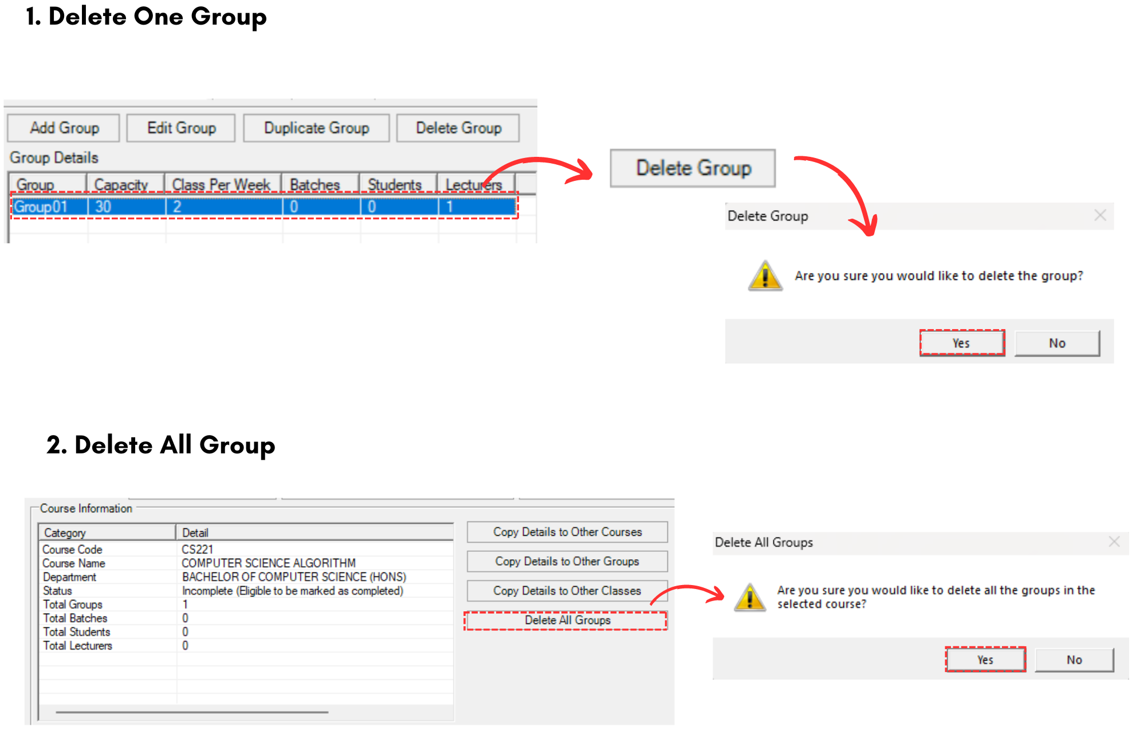Close the Delete All Groups dialog
This screenshot has width=1136, height=731.
[x=1114, y=542]
